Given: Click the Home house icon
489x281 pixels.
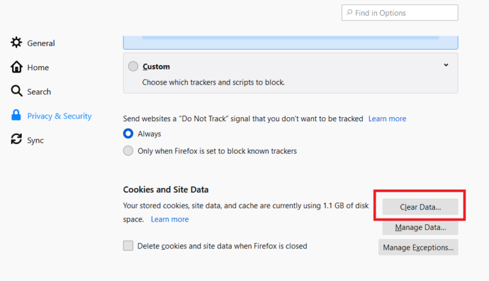Looking at the screenshot, I should pyautogui.click(x=17, y=67).
